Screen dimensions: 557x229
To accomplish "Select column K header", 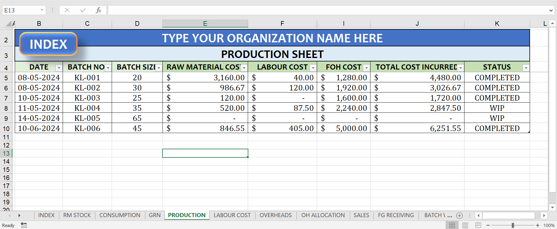I will pyautogui.click(x=497, y=23).
